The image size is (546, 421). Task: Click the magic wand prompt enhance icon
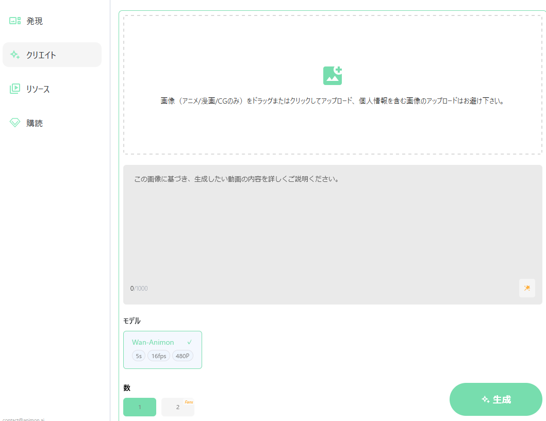(527, 288)
